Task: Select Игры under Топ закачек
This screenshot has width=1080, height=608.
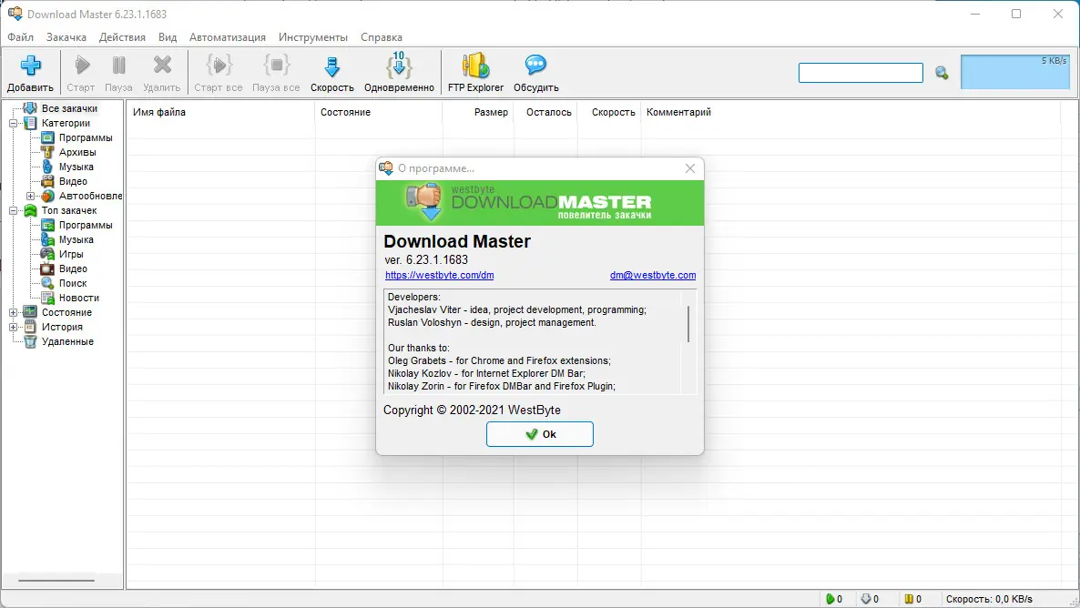Action: click(71, 254)
